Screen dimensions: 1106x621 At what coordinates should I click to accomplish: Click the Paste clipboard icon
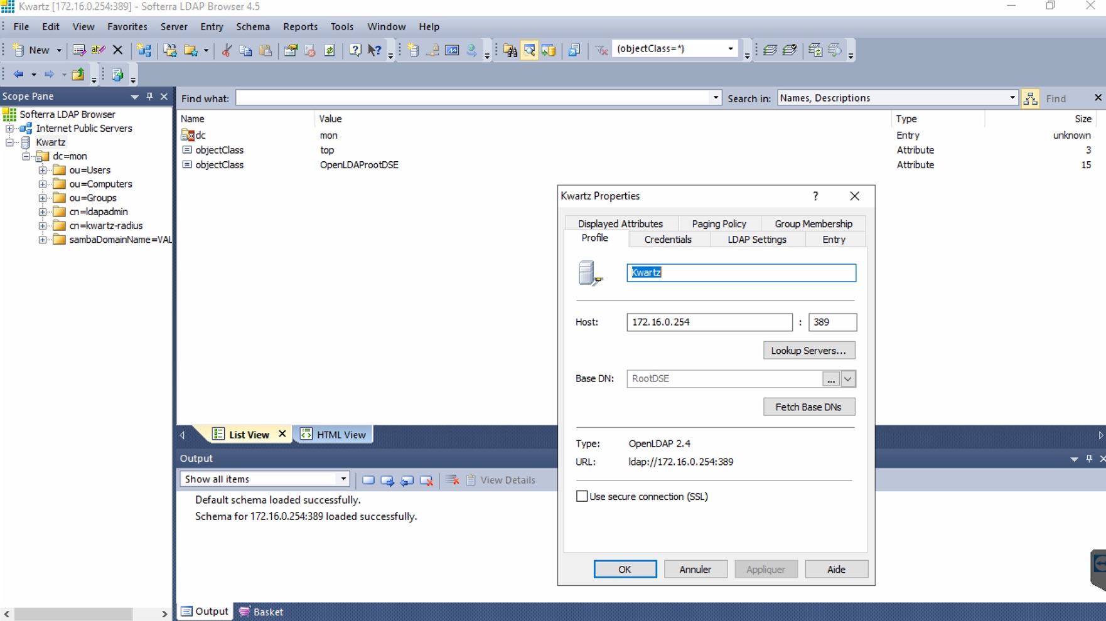pos(266,50)
